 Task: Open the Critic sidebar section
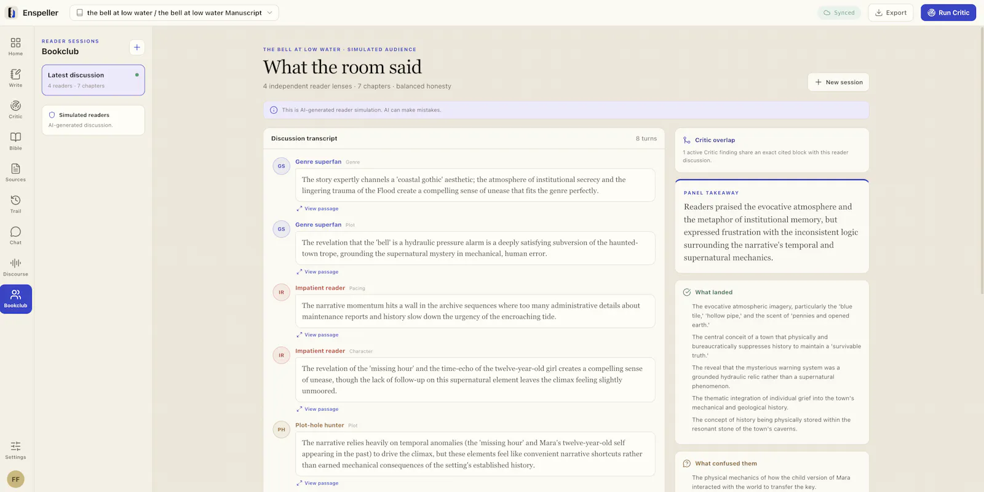pyautogui.click(x=16, y=109)
